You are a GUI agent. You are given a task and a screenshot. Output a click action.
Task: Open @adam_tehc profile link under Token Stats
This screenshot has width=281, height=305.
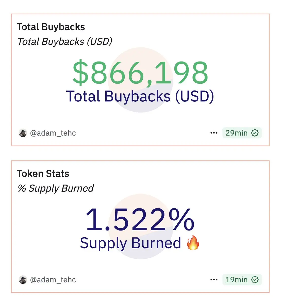tap(53, 280)
